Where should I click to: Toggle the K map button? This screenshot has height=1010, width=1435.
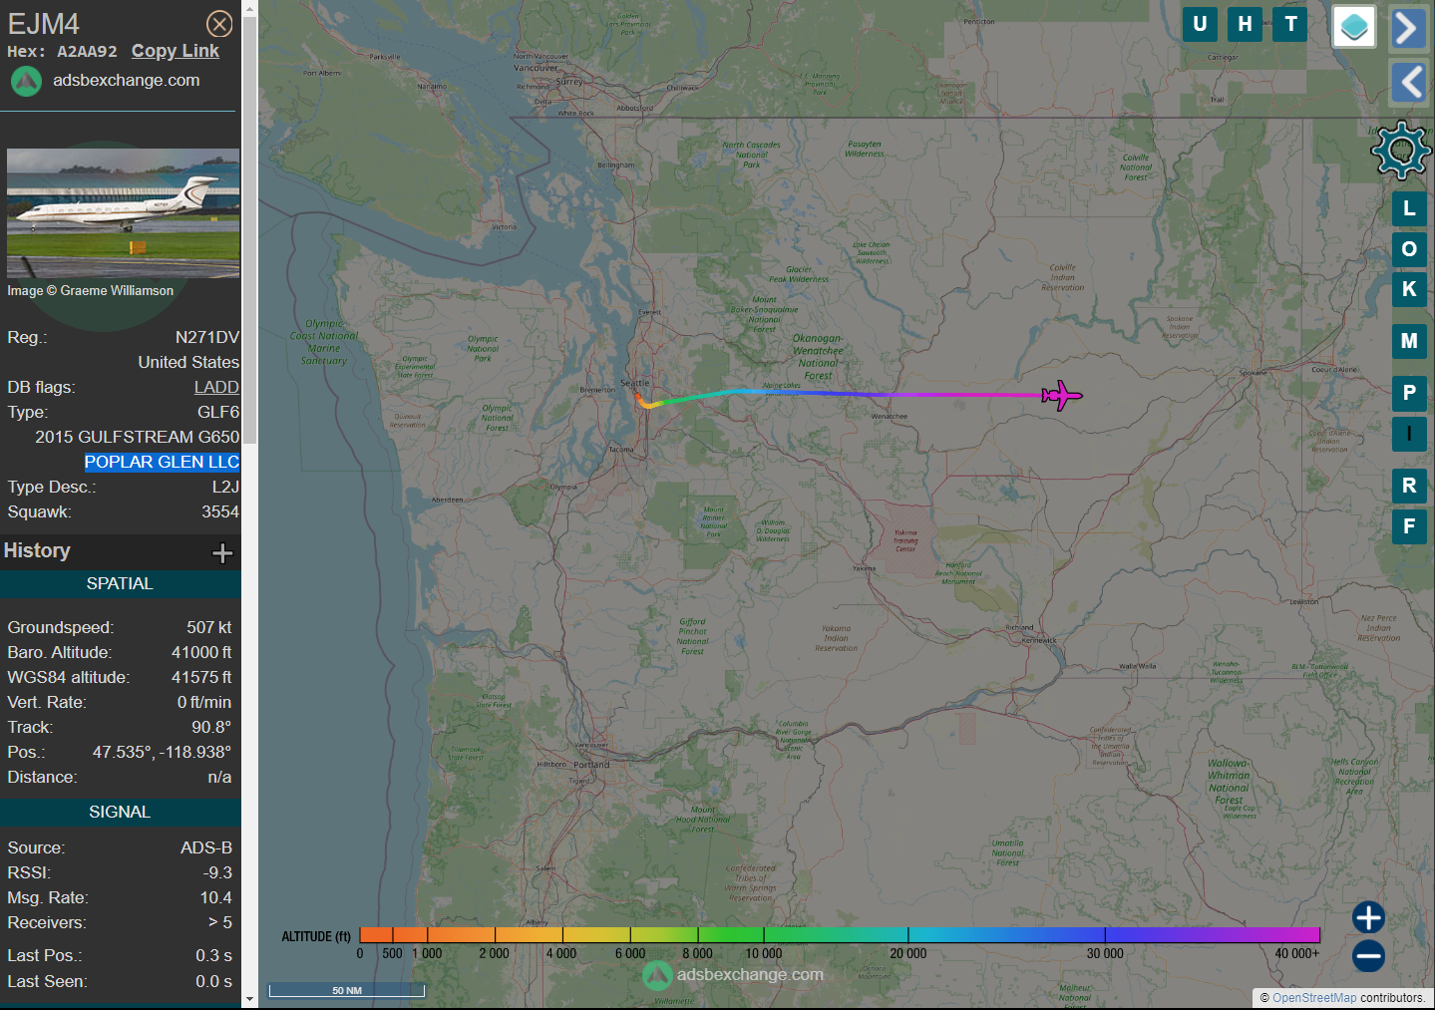(1409, 289)
